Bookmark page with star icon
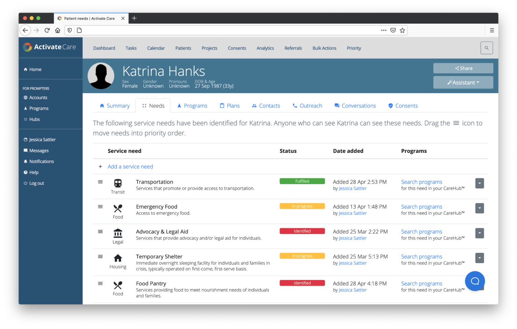The height and width of the screenshot is (329, 517). 402,30
